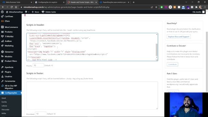Open Olá, landim user menu
208x117 pixels.
click(x=199, y=12)
